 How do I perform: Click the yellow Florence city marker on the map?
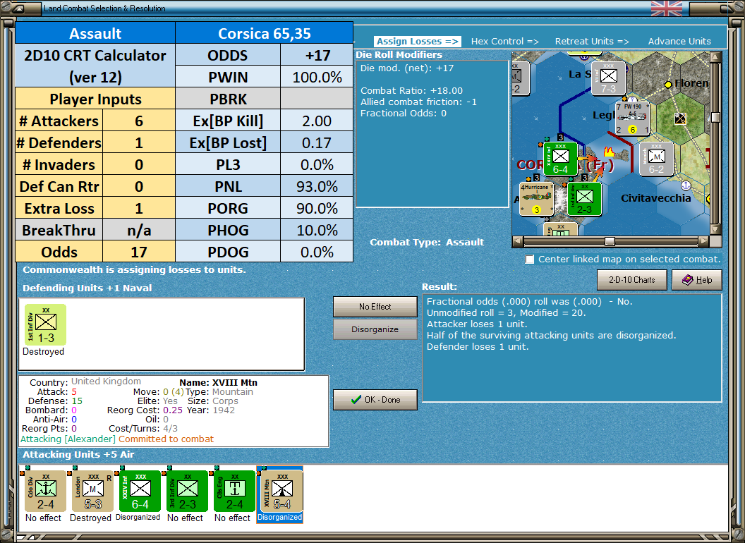pos(668,84)
